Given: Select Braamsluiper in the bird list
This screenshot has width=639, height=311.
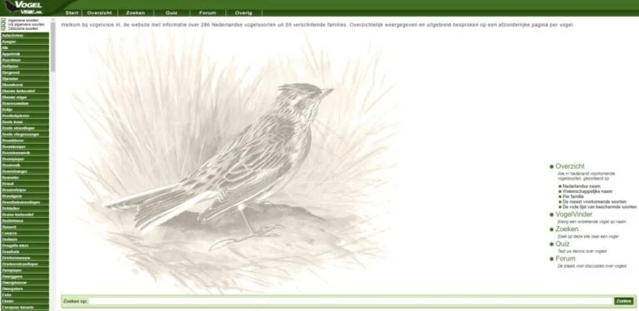Looking at the screenshot, I should (24, 190).
